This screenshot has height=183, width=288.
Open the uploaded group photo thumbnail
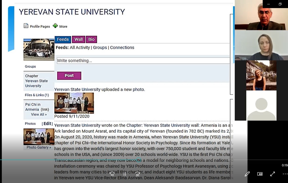[74, 103]
